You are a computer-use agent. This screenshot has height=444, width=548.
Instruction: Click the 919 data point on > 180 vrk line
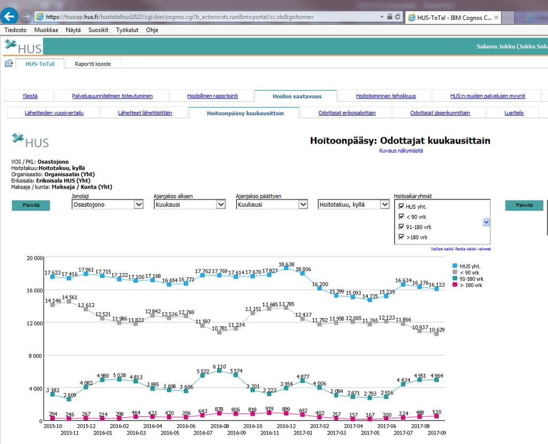(269, 413)
